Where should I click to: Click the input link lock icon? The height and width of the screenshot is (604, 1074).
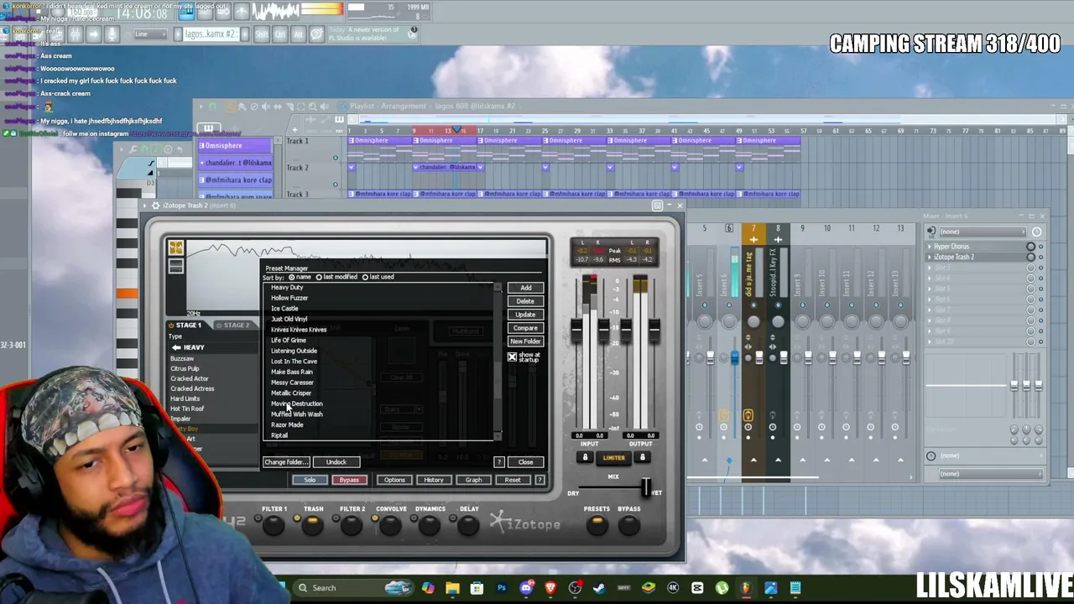pos(586,458)
